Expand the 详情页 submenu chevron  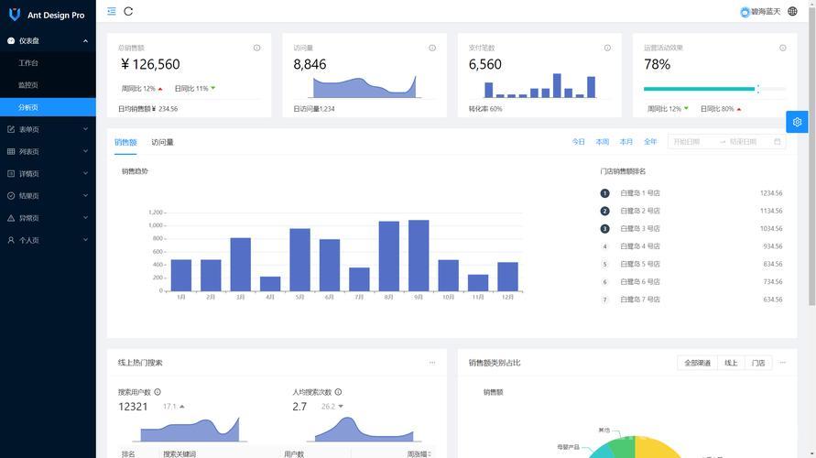[85, 174]
